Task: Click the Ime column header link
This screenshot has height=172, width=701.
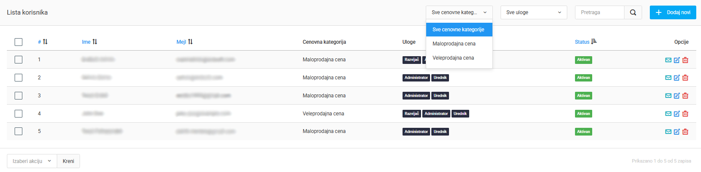Action: (x=86, y=42)
